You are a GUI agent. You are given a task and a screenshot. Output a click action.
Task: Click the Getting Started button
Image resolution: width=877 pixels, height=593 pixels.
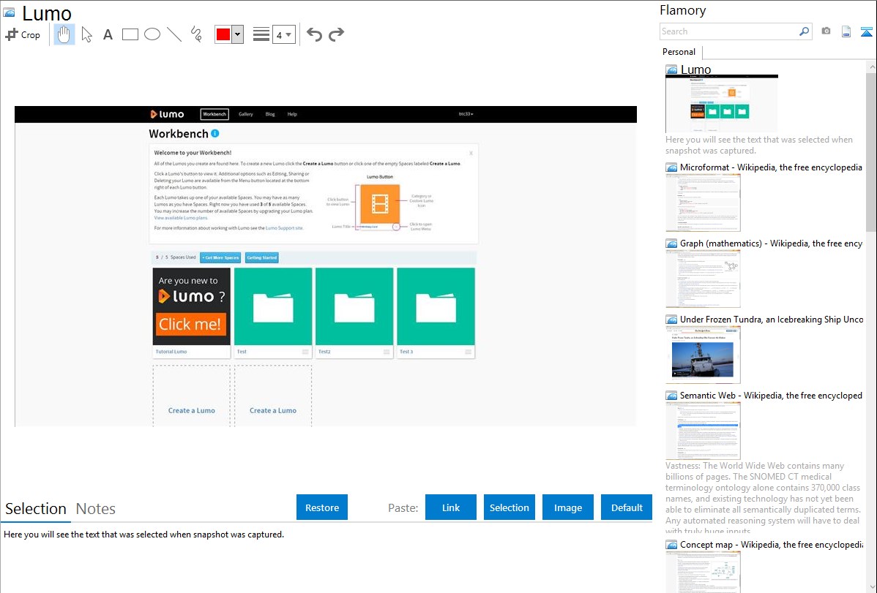262,257
